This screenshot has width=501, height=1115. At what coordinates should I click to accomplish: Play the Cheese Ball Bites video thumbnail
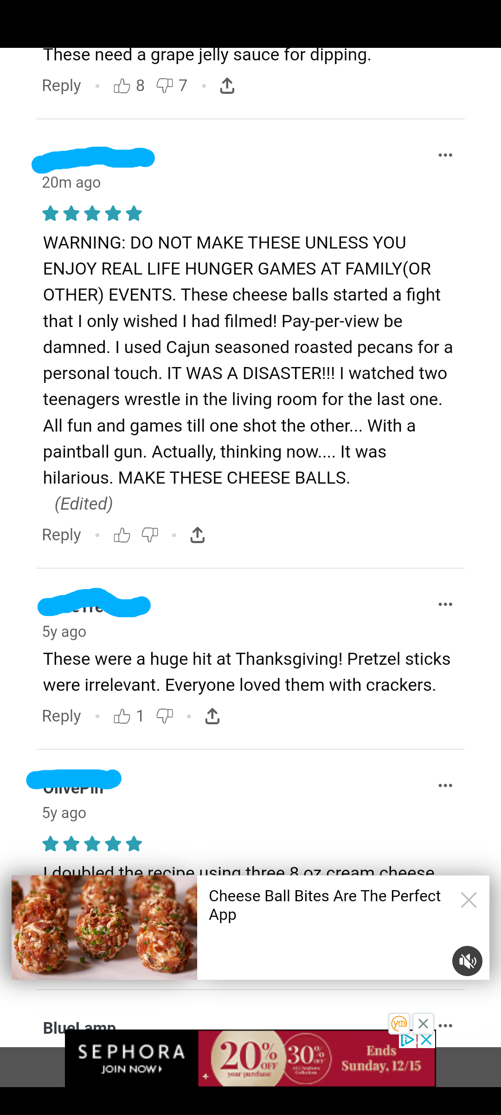pos(104,927)
